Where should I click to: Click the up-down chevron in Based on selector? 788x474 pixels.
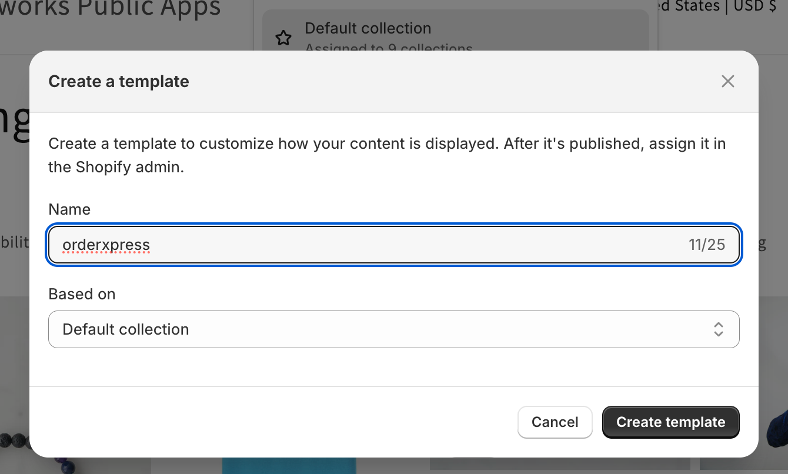click(718, 329)
